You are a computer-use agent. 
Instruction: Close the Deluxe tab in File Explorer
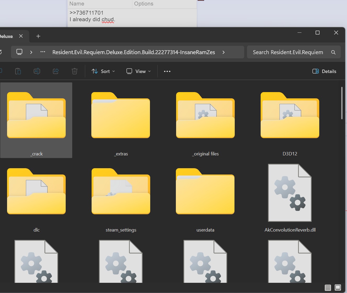coord(21,36)
